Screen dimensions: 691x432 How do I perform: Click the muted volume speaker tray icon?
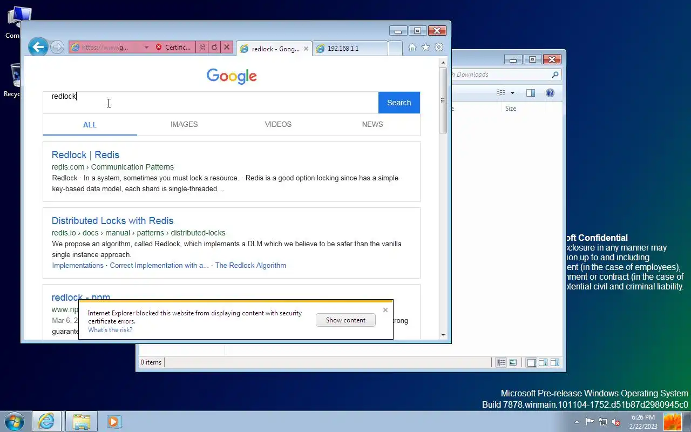[616, 422]
